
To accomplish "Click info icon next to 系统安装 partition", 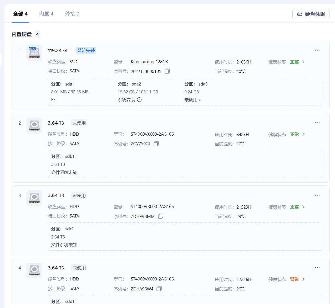I will (x=139, y=100).
